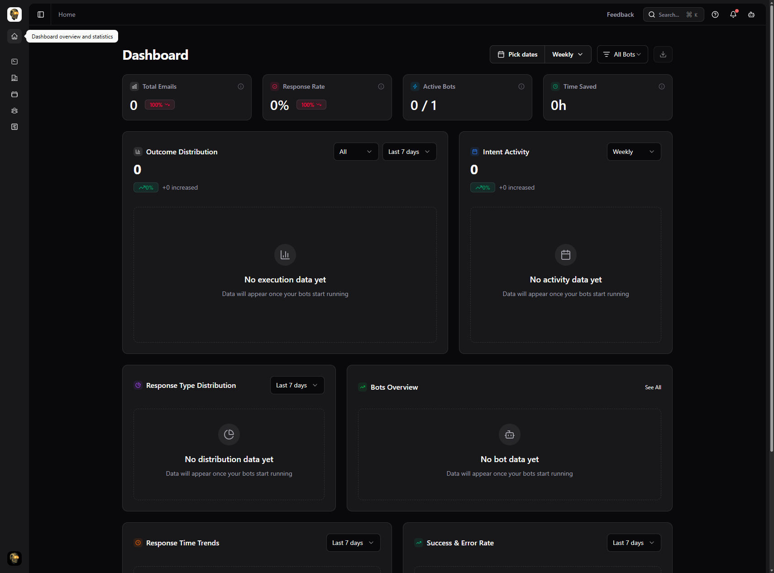Screen dimensions: 774x573
Task: Click the 100% badge under Response Rate
Action: tap(311, 105)
